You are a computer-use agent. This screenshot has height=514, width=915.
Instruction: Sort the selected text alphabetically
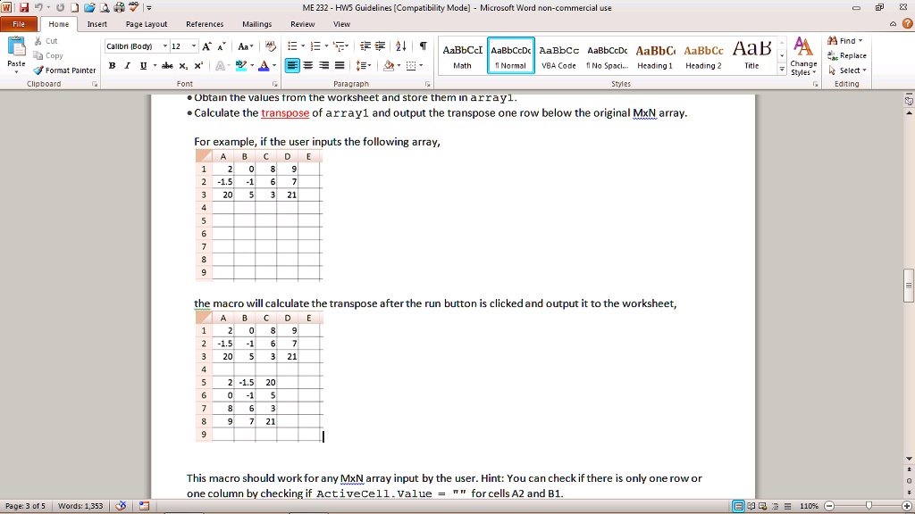401,46
